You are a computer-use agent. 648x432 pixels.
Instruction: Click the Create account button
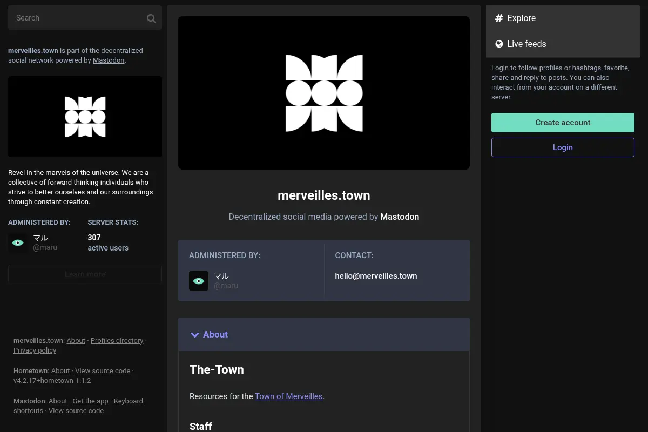[x=563, y=123]
